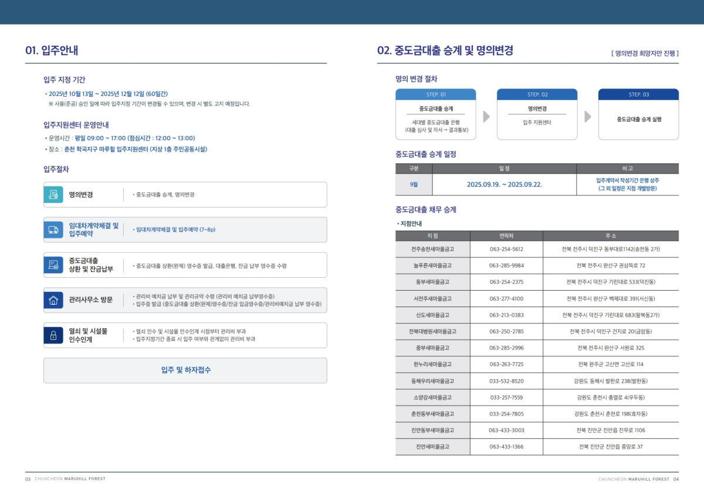
Task: Click the 전주송천새마을금고 branch row
Action: tap(432, 249)
